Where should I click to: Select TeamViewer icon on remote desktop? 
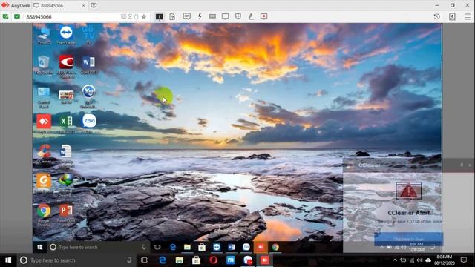[x=66, y=36]
